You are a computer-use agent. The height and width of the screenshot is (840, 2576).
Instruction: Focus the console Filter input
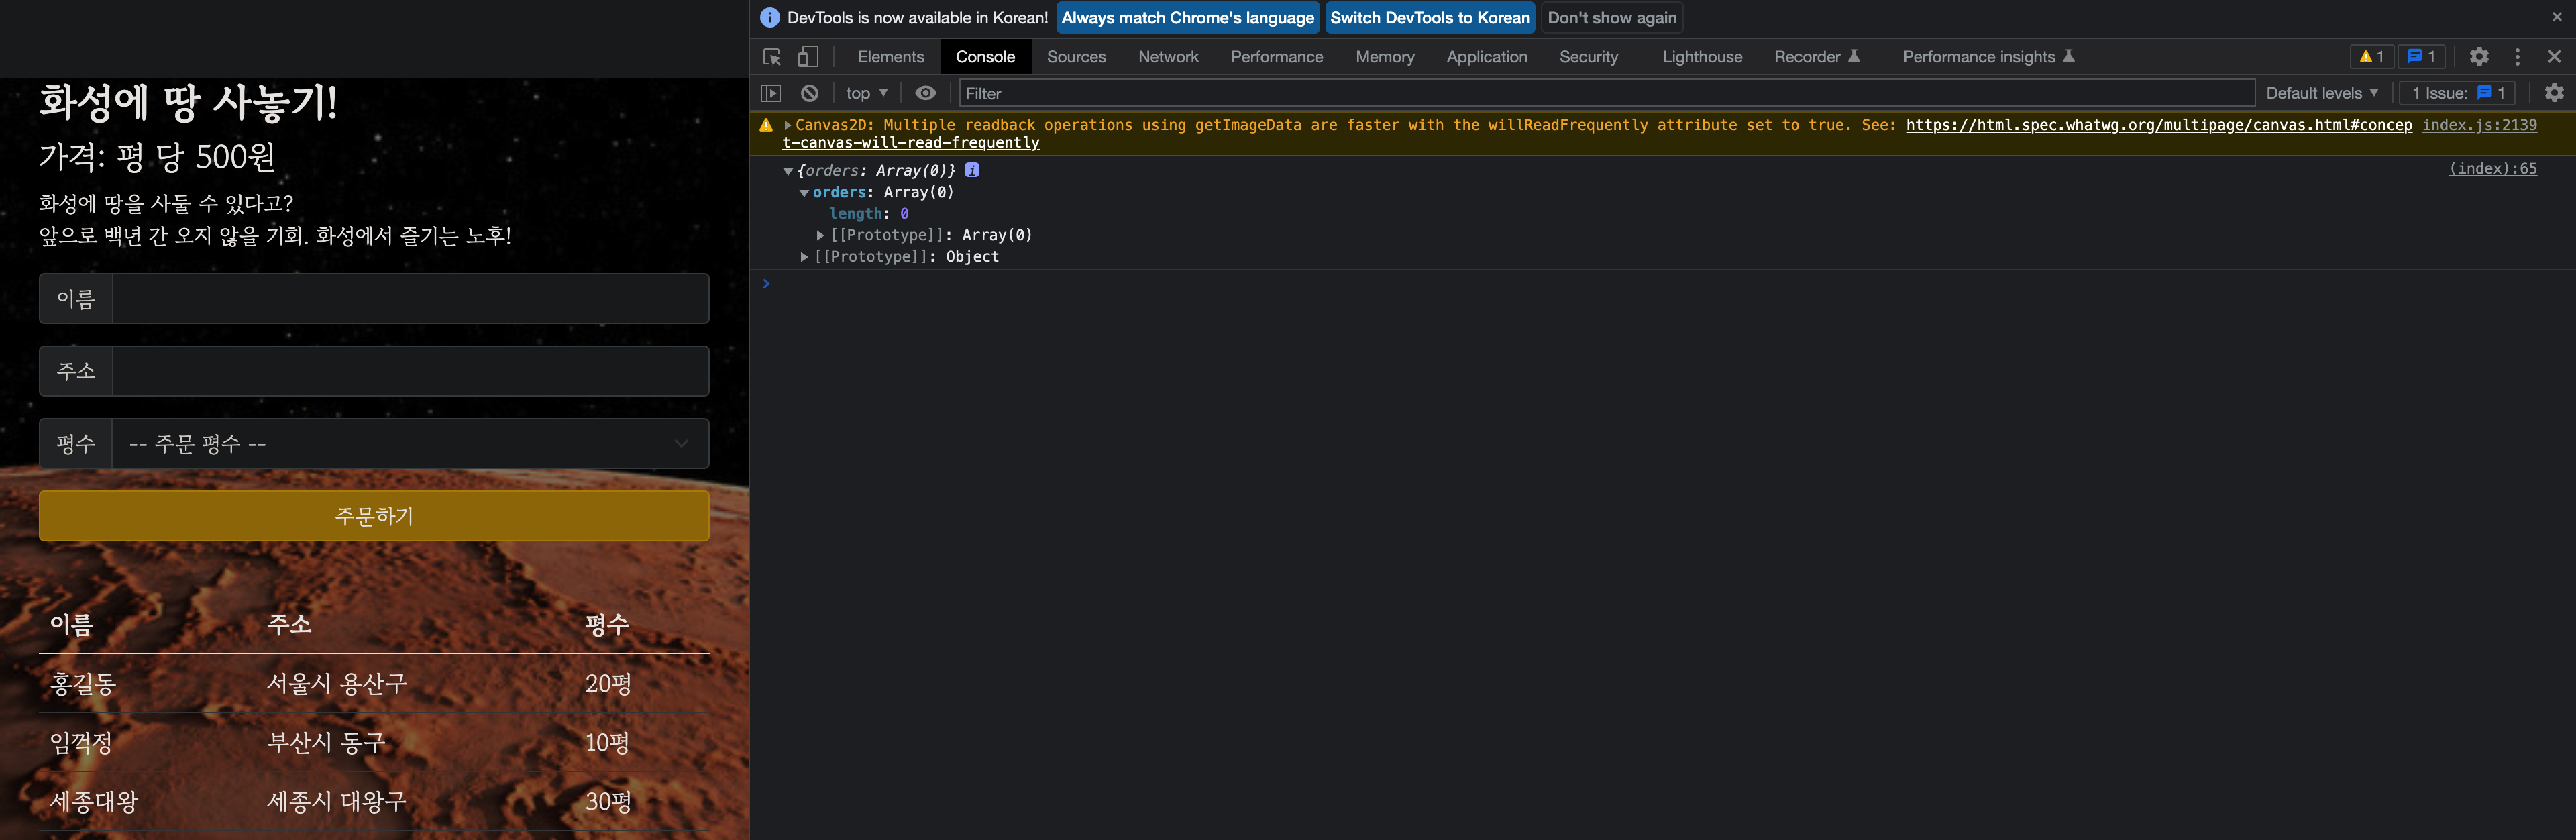click(1606, 93)
